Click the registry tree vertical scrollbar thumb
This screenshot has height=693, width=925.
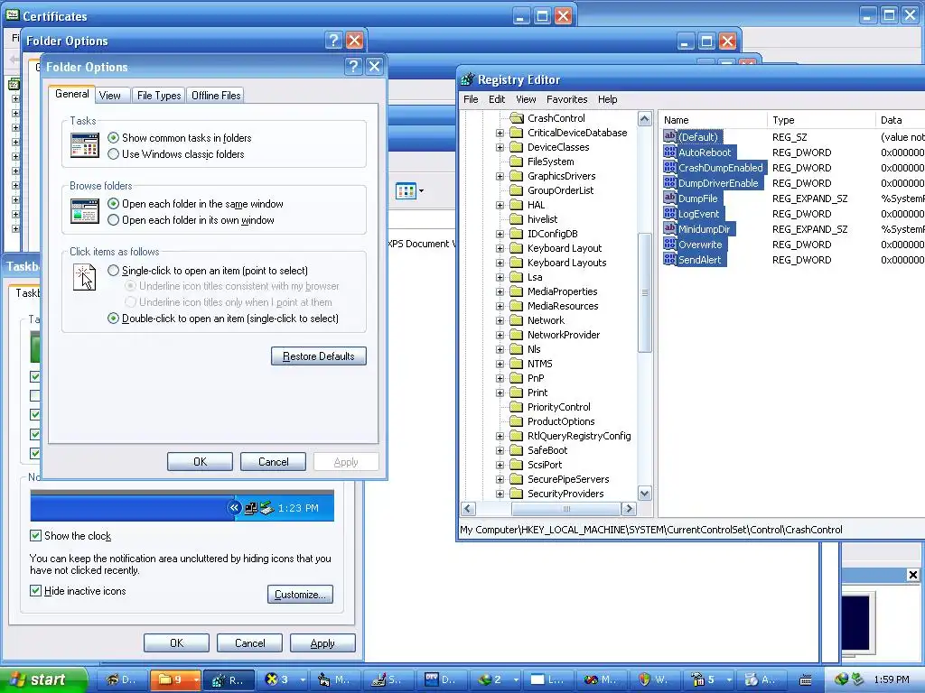(x=645, y=292)
